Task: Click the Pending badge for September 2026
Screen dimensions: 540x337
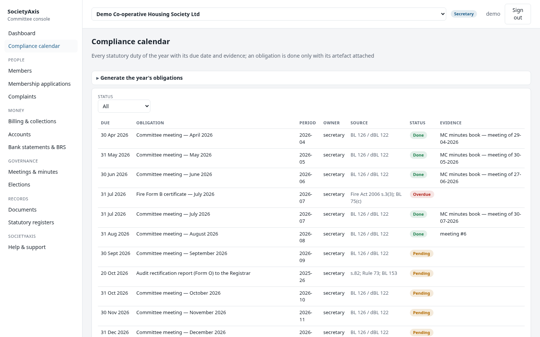Action: [421, 253]
